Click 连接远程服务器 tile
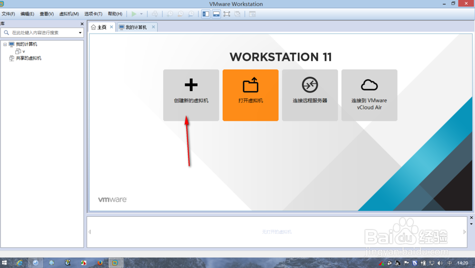475x268 pixels. [x=310, y=95]
